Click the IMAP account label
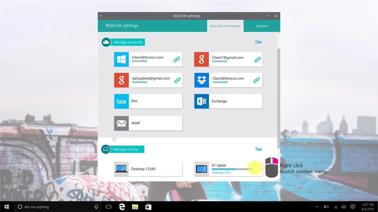378x212 pixels. 136,123
